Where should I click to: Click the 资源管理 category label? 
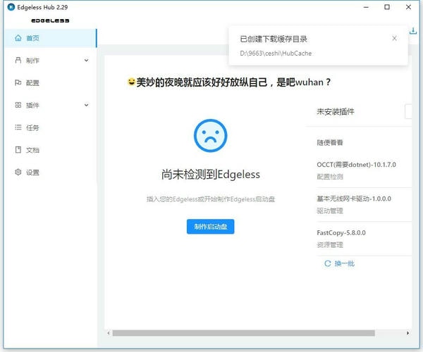330,245
